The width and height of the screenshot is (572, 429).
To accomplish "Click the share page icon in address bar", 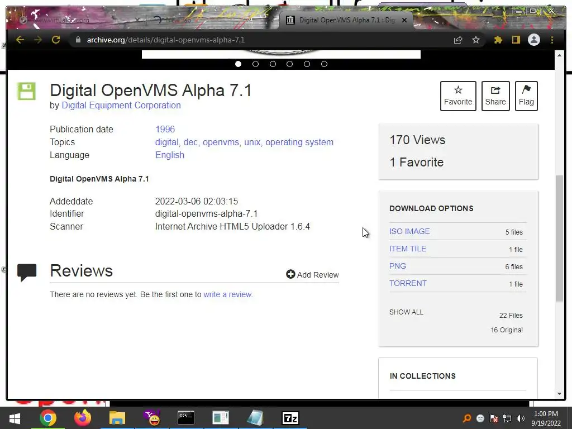I will click(x=458, y=40).
